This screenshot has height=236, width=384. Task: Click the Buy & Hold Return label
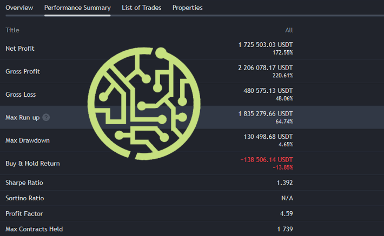32,164
